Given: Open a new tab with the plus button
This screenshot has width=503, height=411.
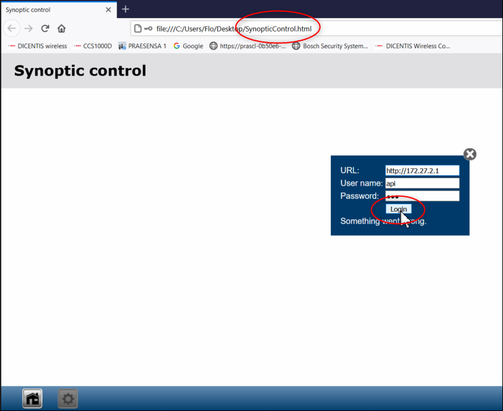Looking at the screenshot, I should pyautogui.click(x=126, y=9).
